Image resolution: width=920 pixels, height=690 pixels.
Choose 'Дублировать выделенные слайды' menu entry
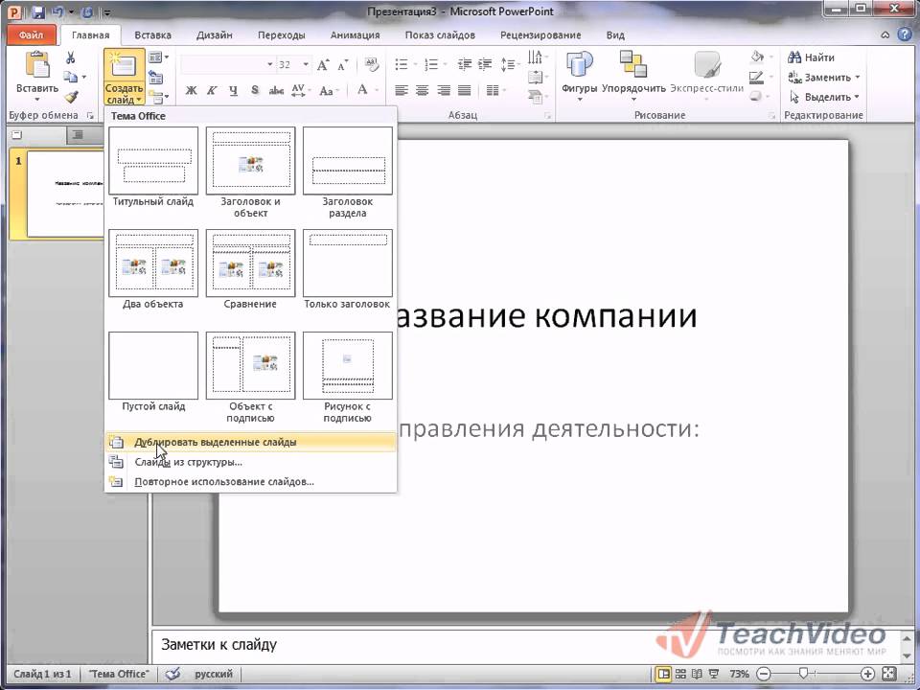(x=216, y=442)
